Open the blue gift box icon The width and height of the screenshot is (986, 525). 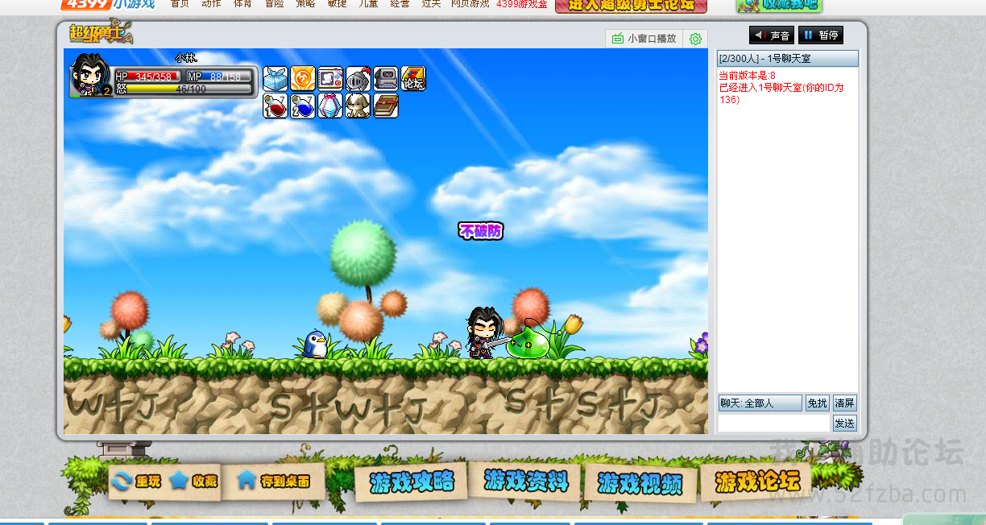point(275,79)
